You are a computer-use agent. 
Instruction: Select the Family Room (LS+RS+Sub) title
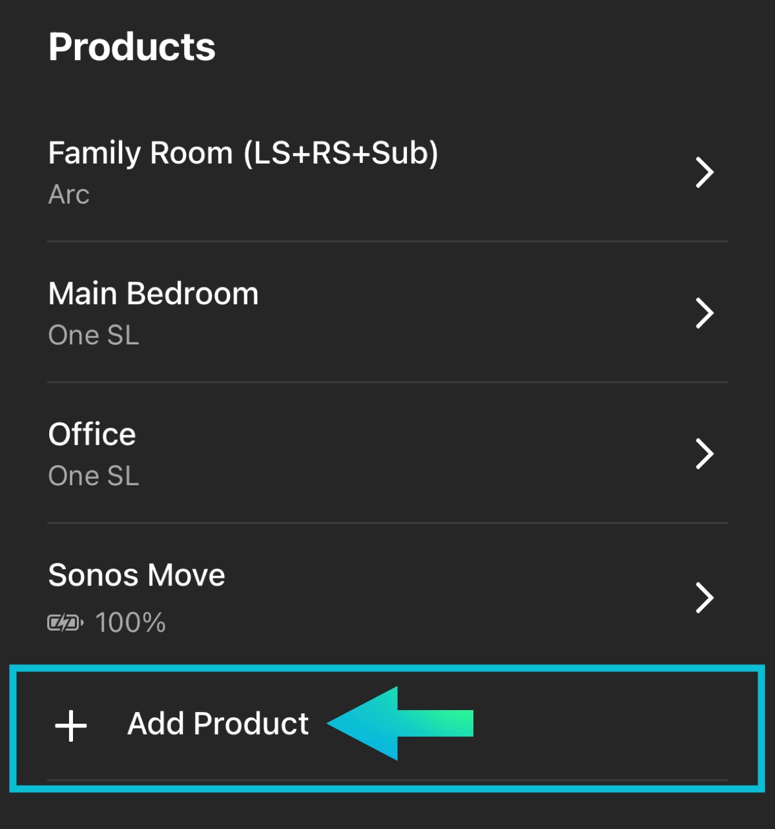coord(243,153)
